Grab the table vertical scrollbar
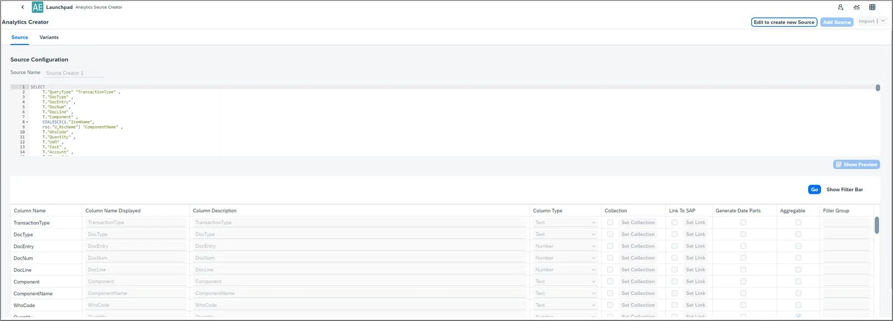This screenshot has width=893, height=321. 877,225
